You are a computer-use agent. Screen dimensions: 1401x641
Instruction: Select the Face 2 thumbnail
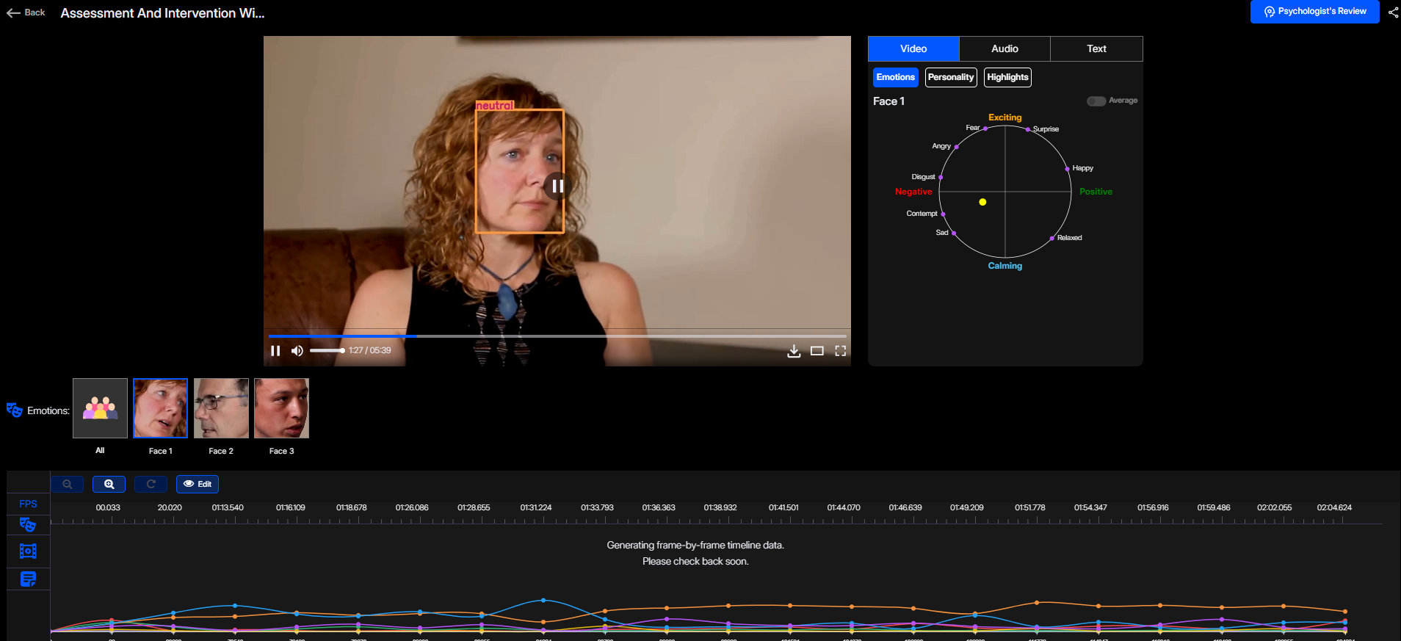(221, 408)
